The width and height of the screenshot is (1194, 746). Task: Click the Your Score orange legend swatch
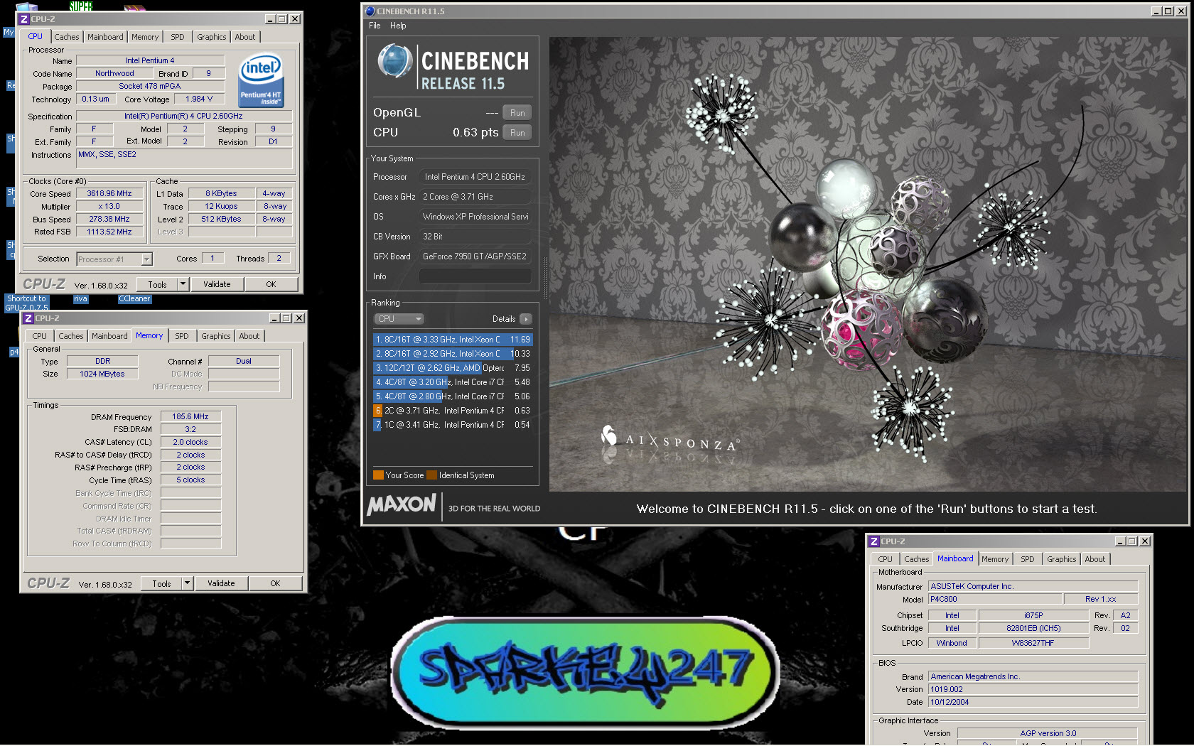tap(378, 475)
